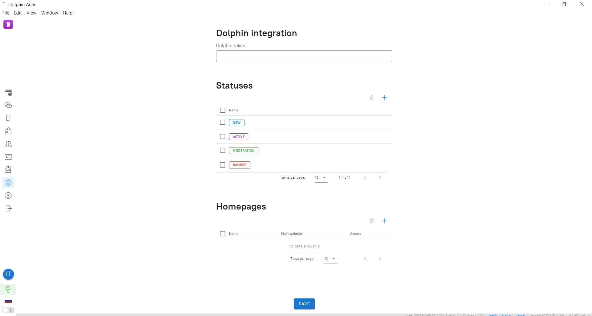Click the Homepages heading
This screenshot has width=592, height=316.
click(241, 206)
